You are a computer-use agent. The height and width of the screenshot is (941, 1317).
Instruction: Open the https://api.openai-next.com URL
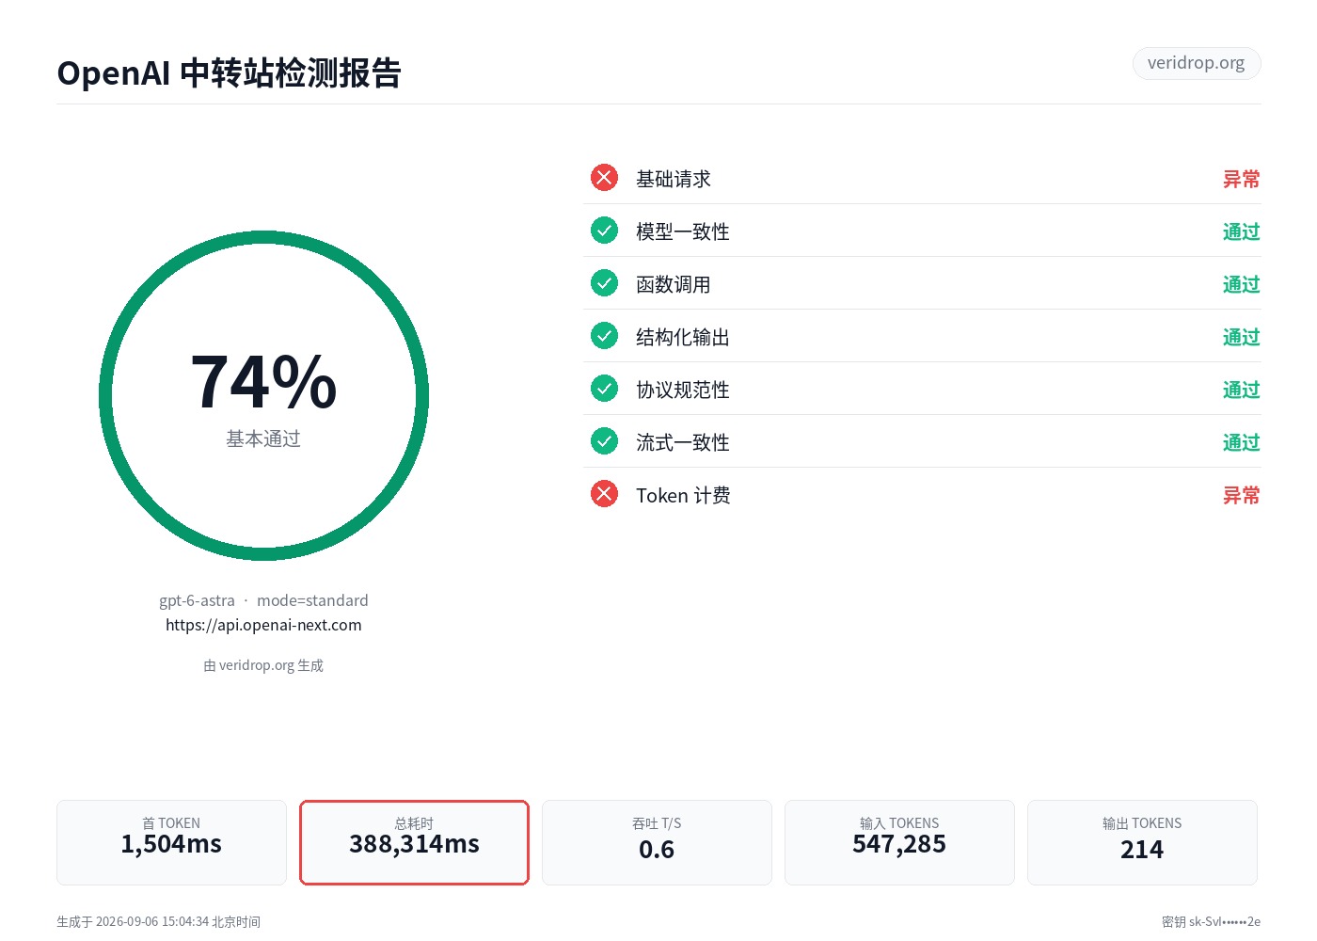coord(263,625)
